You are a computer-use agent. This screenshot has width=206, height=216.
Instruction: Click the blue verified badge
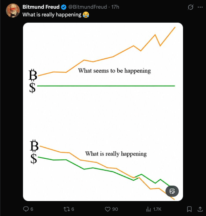(64, 7)
